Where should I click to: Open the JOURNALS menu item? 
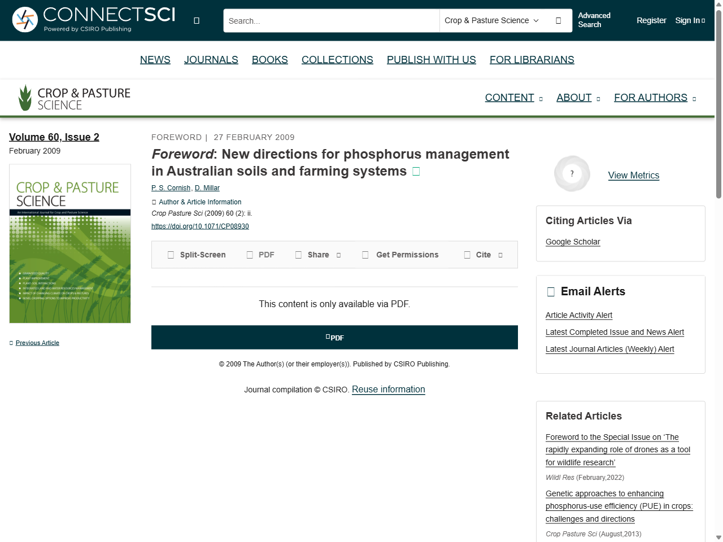[x=211, y=60]
